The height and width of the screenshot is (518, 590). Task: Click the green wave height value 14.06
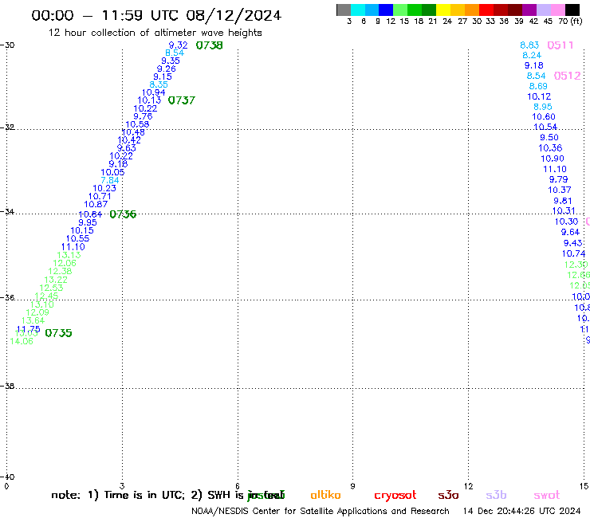point(22,341)
